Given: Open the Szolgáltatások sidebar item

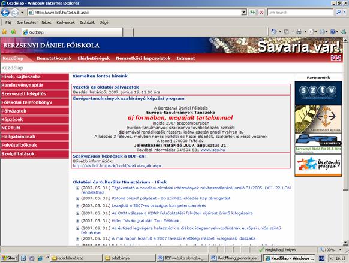Looking at the screenshot, I should [35, 154].
